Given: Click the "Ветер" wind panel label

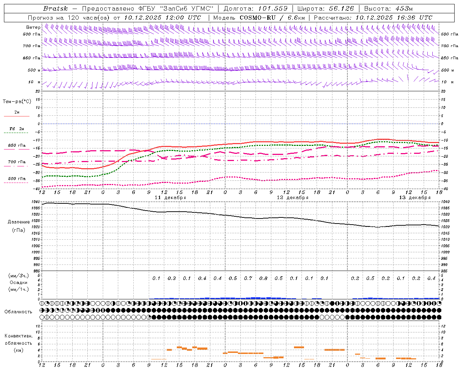Looking at the screenshot, I should 33,27.
